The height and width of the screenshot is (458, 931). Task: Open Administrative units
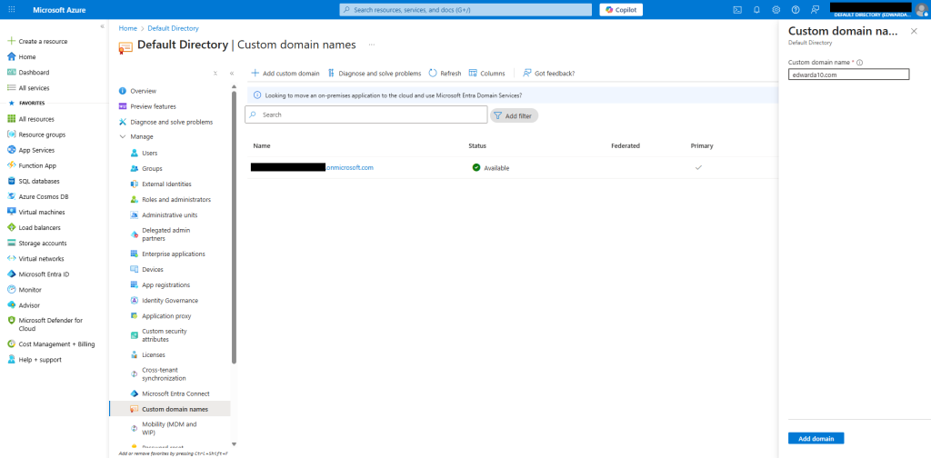coord(169,214)
